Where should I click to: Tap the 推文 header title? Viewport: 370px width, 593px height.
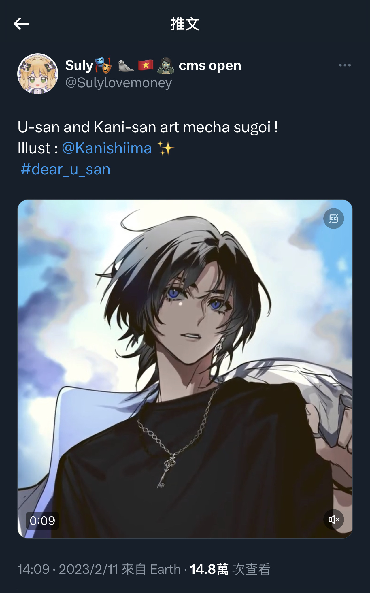point(185,24)
